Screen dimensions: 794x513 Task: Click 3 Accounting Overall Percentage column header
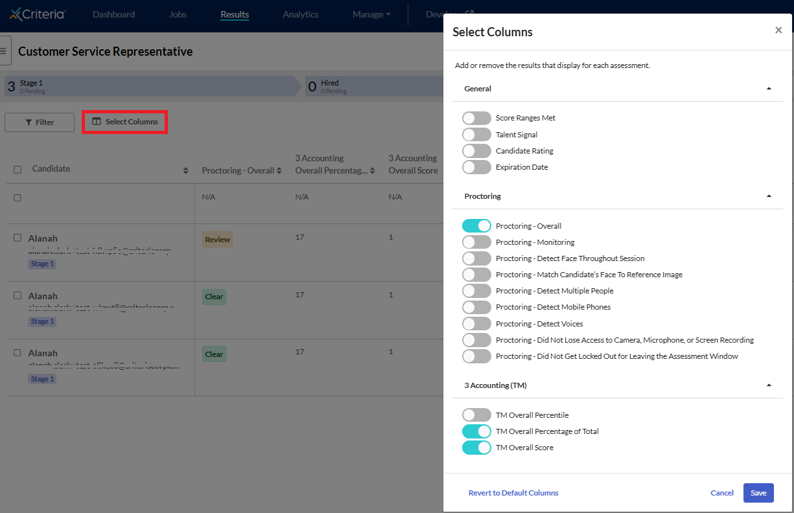pos(334,165)
